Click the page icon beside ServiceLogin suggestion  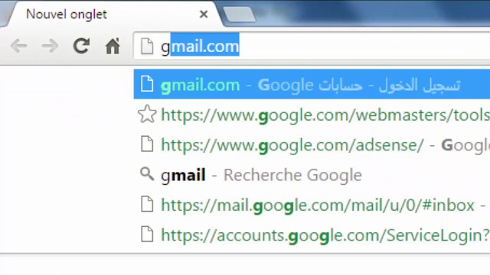[147, 235]
